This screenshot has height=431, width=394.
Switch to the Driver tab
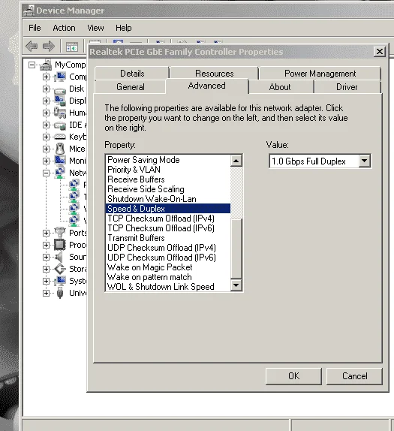point(347,87)
